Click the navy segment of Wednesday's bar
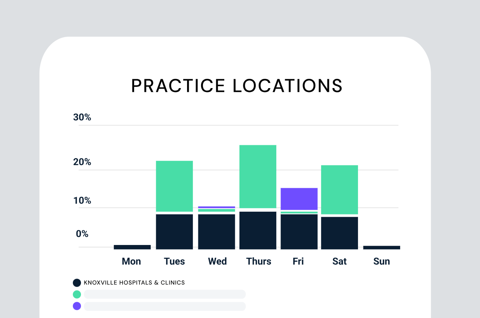The image size is (480, 318). pyautogui.click(x=217, y=231)
